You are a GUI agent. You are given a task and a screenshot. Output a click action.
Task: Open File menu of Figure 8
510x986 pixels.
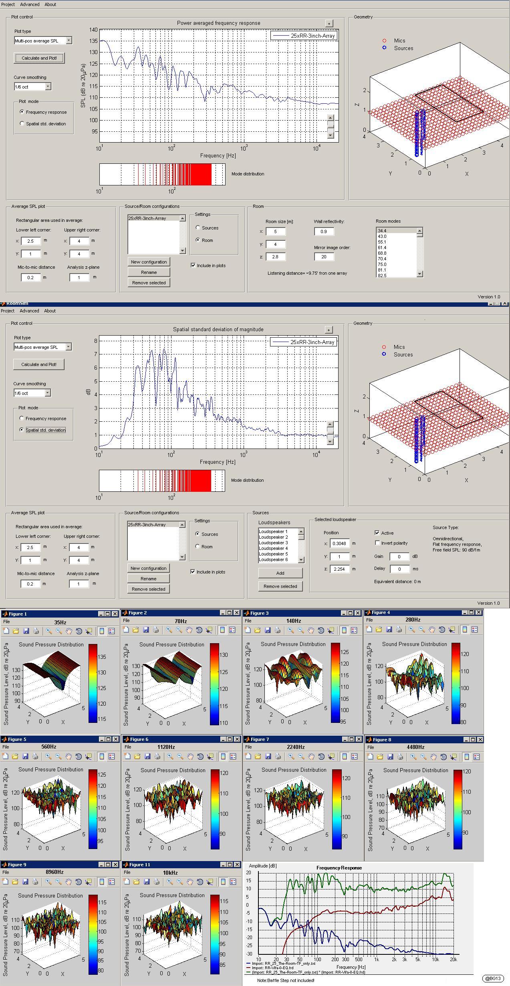[371, 747]
